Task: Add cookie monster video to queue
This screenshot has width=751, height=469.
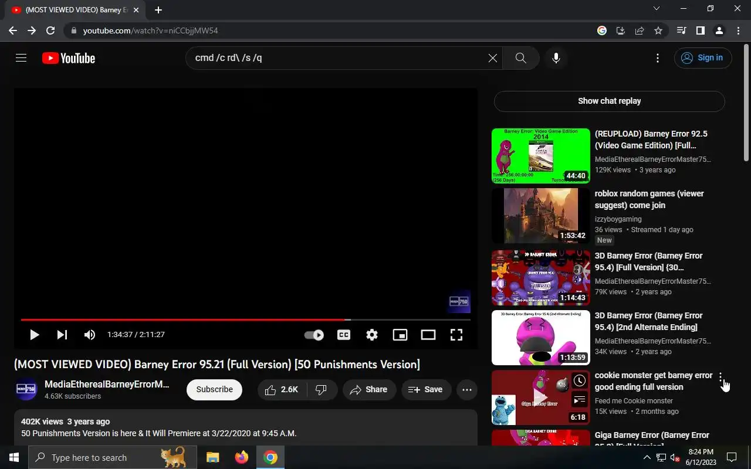Action: (579, 400)
